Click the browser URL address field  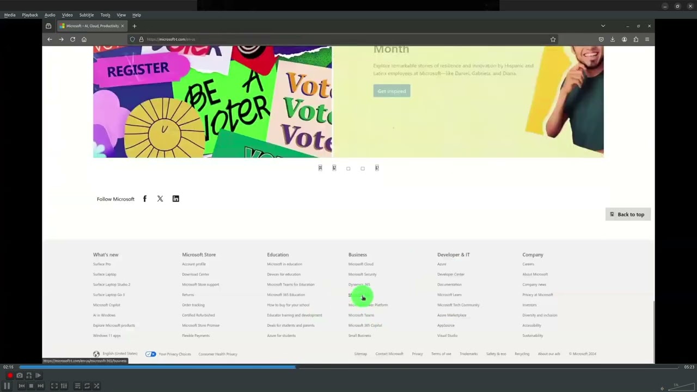click(x=343, y=39)
